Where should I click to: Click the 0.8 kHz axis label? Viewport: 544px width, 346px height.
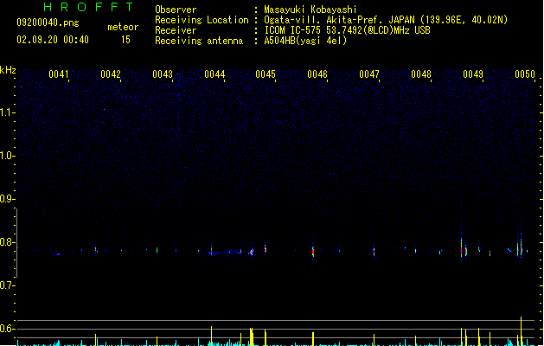[x=7, y=242]
